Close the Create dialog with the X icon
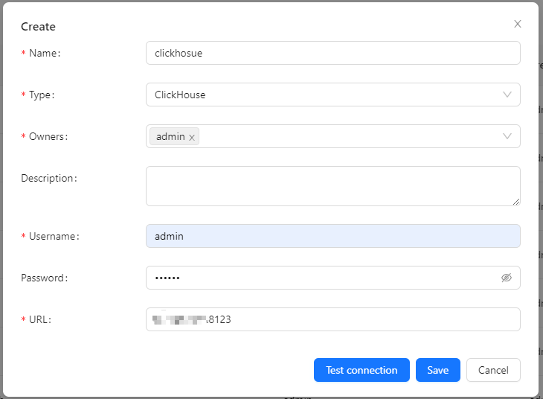Screen dimensions: 543x399 tap(518, 24)
